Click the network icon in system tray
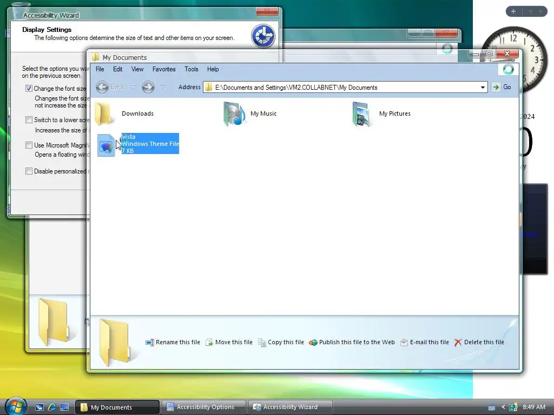Viewport: 554px width, 415px height. [x=513, y=407]
